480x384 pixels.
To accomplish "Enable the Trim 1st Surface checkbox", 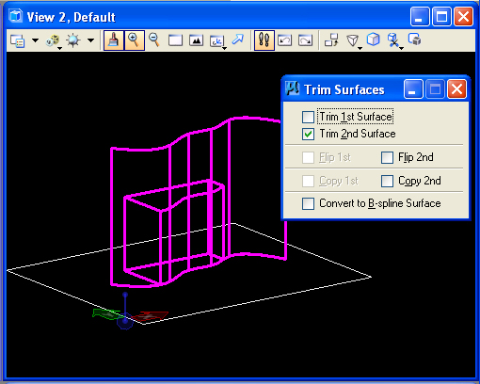I will coord(308,117).
